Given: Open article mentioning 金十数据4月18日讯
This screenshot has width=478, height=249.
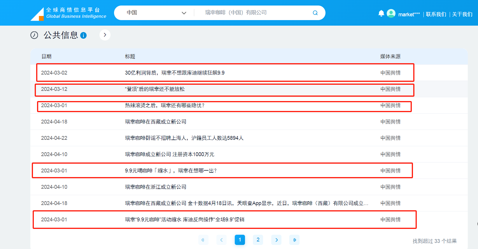Looking at the screenshot, I should coord(247,203).
